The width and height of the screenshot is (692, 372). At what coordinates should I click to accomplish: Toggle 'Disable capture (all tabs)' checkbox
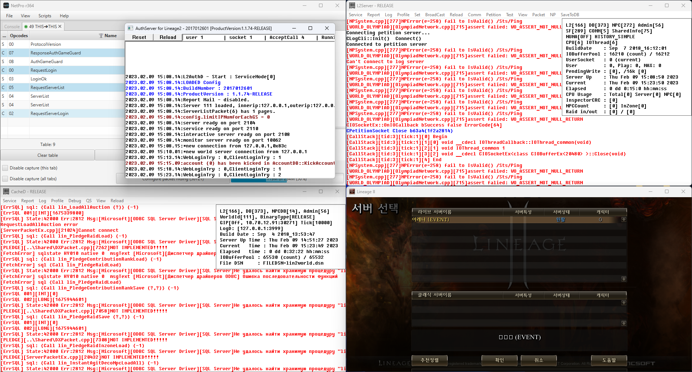[x=5, y=179]
